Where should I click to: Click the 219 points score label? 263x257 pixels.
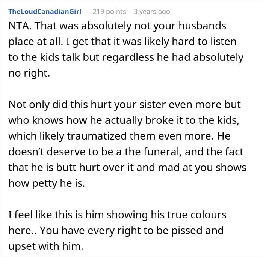(109, 12)
